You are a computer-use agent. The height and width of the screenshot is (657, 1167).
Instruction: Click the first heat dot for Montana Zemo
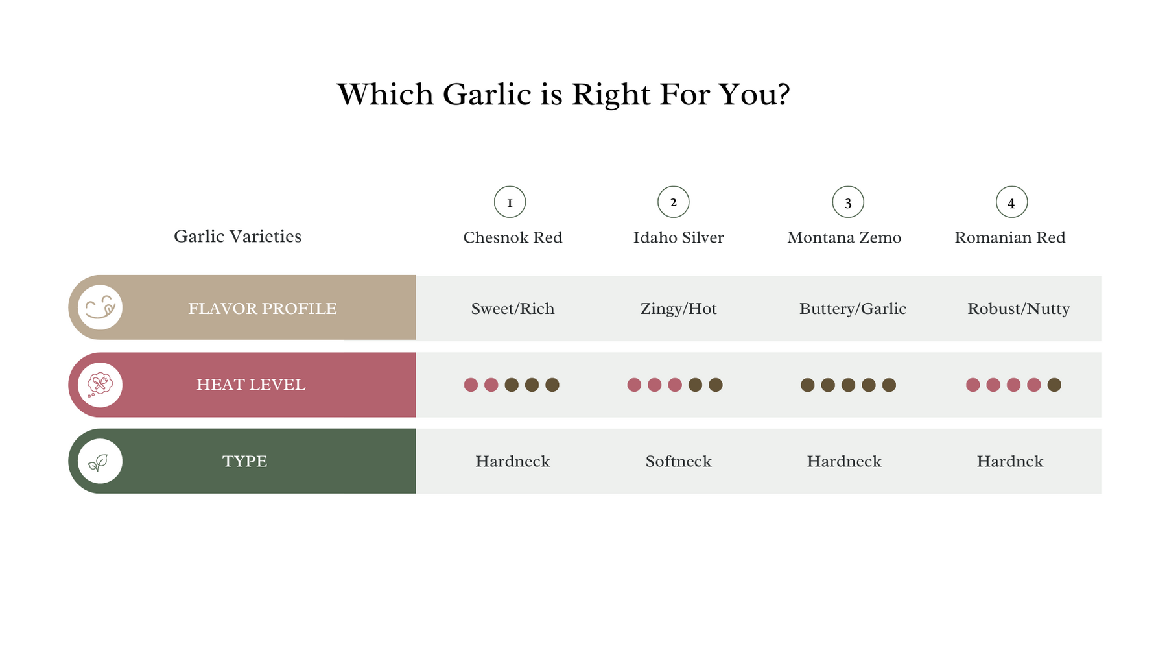click(807, 385)
